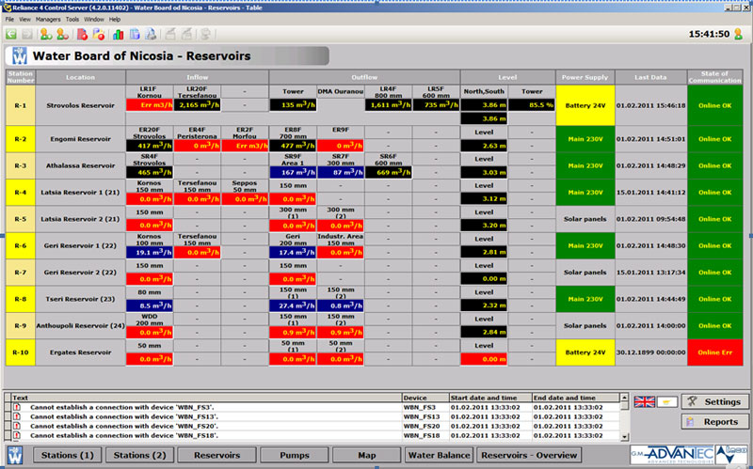The height and width of the screenshot is (469, 753).
Task: Switch language using the Cyprus flag icon
Action: pyautogui.click(x=666, y=402)
